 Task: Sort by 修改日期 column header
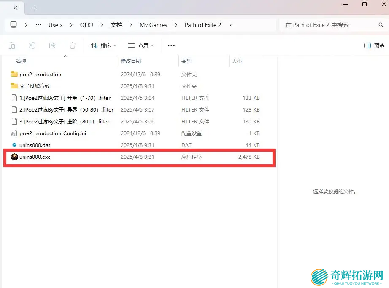coord(131,61)
